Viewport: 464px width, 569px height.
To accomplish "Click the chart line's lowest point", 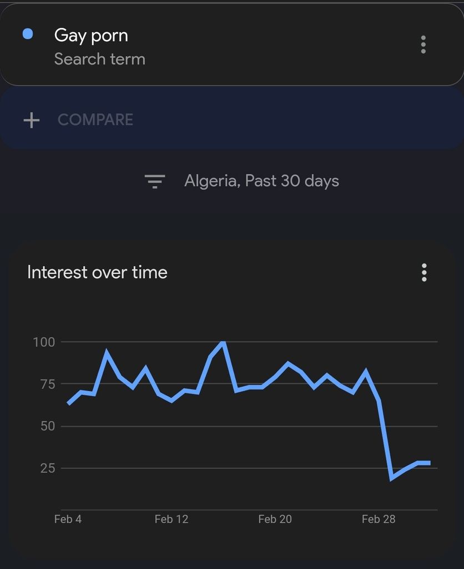I will (392, 478).
